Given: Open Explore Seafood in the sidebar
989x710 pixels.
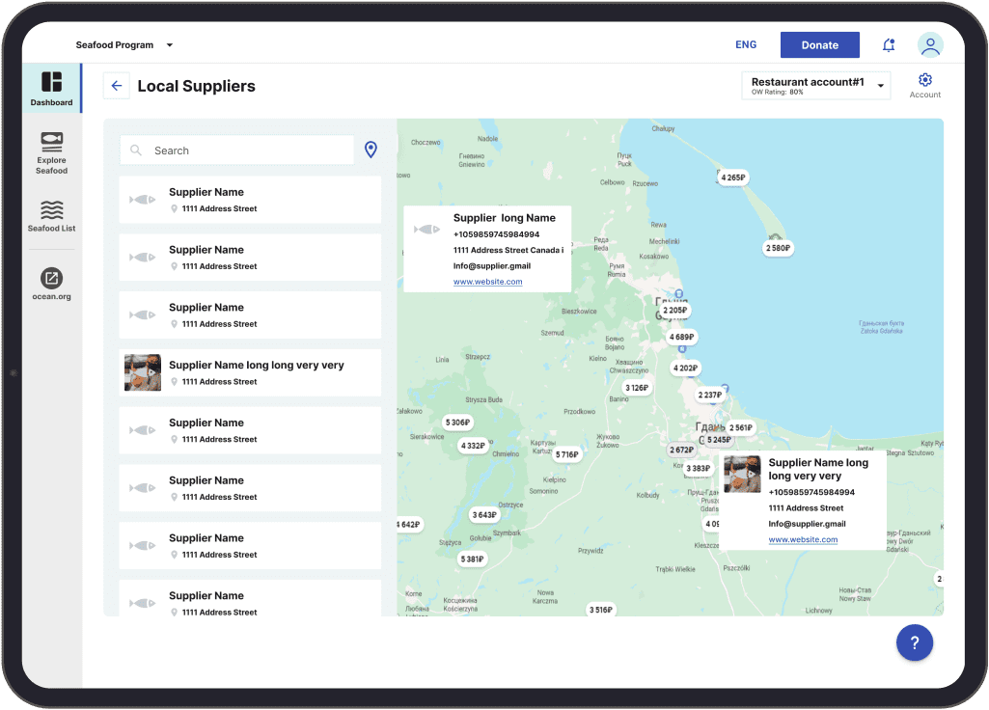Looking at the screenshot, I should tap(52, 152).
